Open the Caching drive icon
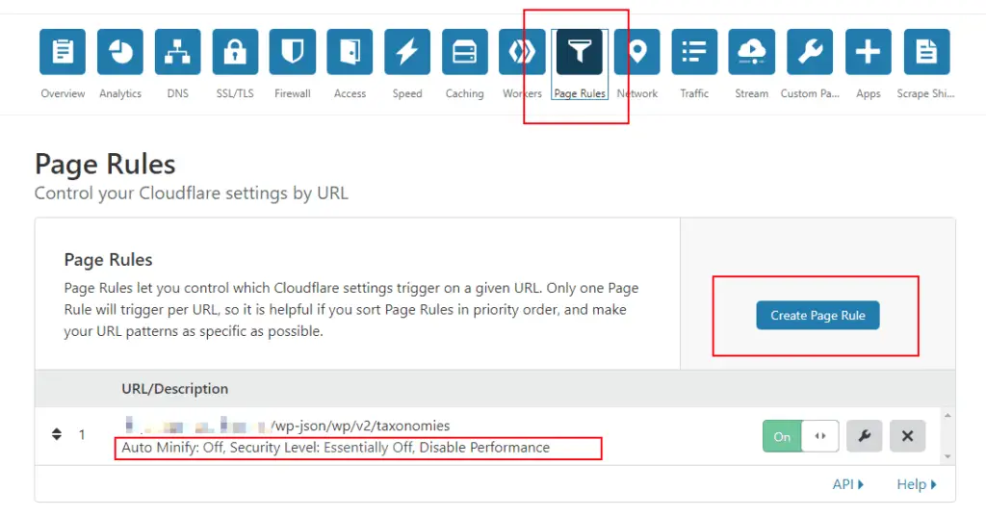The width and height of the screenshot is (986, 517). click(465, 52)
